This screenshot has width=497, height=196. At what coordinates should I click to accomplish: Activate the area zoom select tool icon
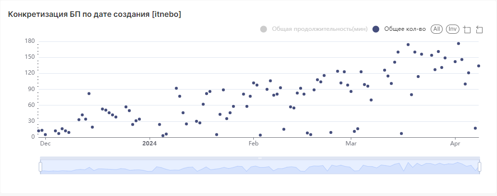click(467, 29)
